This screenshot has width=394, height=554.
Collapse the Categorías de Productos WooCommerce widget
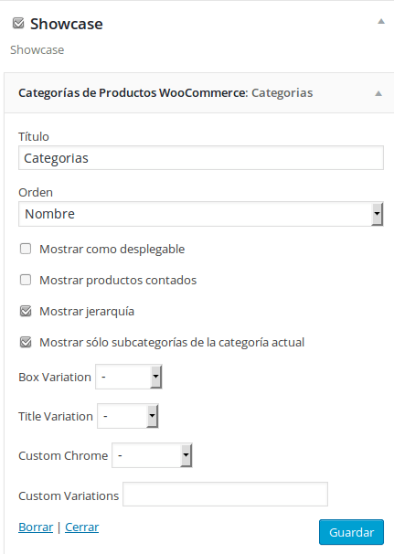pyautogui.click(x=378, y=93)
